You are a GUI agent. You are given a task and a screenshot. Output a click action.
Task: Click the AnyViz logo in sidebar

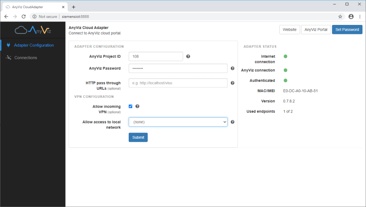(33, 30)
